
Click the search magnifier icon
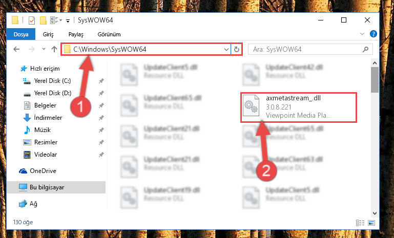365,50
